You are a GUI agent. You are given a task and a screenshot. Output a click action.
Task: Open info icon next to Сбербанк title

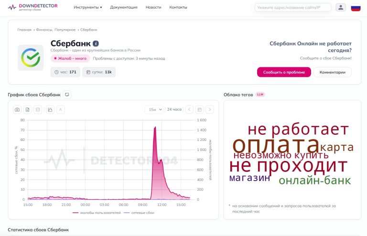point(96,43)
